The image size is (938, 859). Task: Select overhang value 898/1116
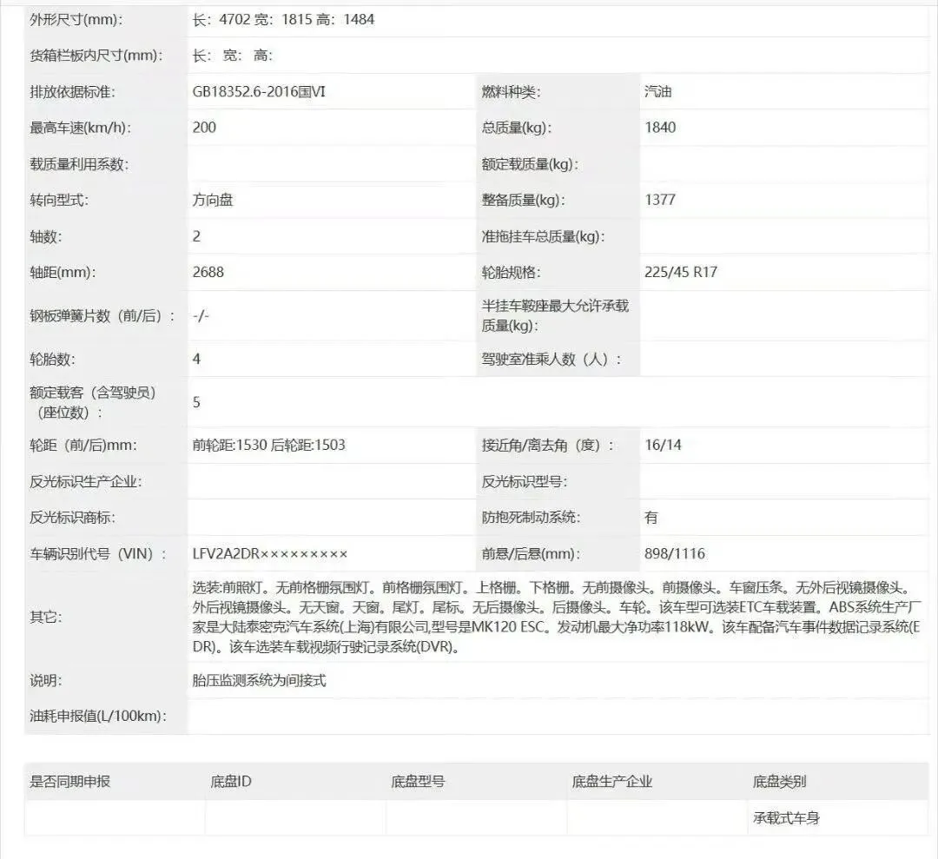click(x=675, y=554)
